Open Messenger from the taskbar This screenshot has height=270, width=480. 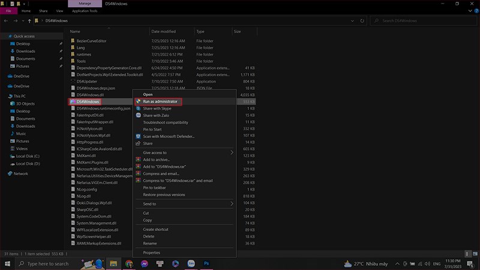[x=145, y=263]
